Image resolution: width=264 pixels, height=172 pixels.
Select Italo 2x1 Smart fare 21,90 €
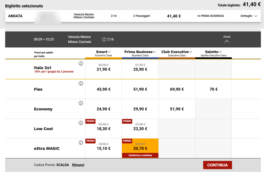pos(103,69)
